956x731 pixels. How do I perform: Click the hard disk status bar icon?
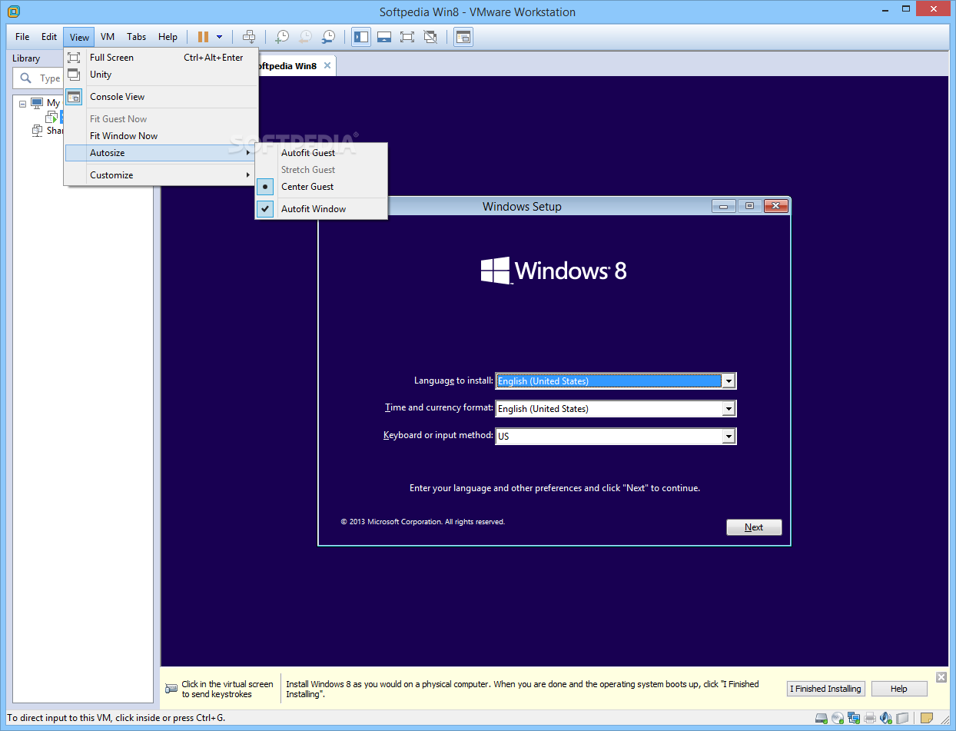tap(822, 719)
